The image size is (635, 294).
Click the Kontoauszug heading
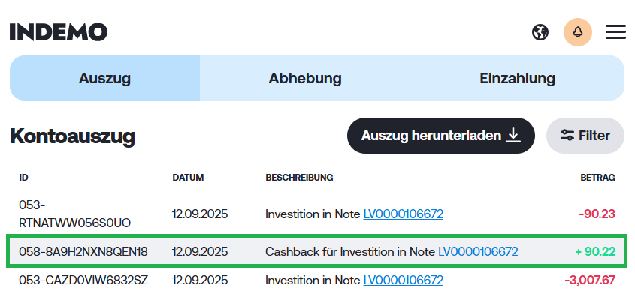coord(72,136)
